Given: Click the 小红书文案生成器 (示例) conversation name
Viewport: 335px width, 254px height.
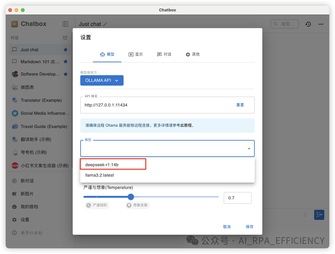Looking at the screenshot, I should (x=45, y=166).
